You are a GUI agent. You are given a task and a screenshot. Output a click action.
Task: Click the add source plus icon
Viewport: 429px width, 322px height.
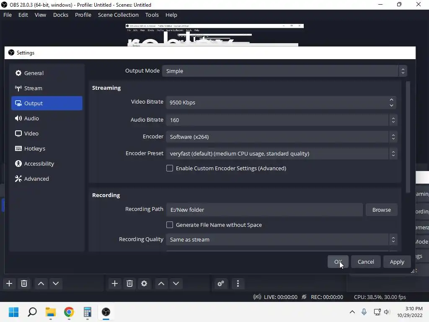point(115,283)
